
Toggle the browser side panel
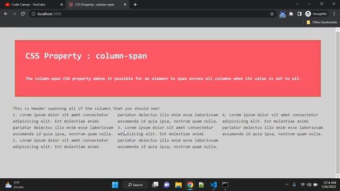click(300, 14)
